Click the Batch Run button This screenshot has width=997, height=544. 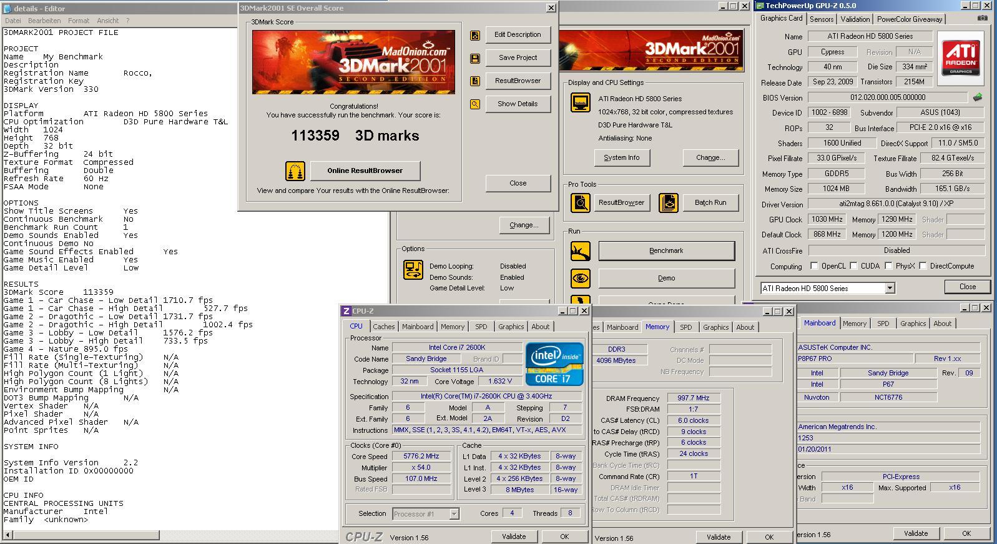710,202
